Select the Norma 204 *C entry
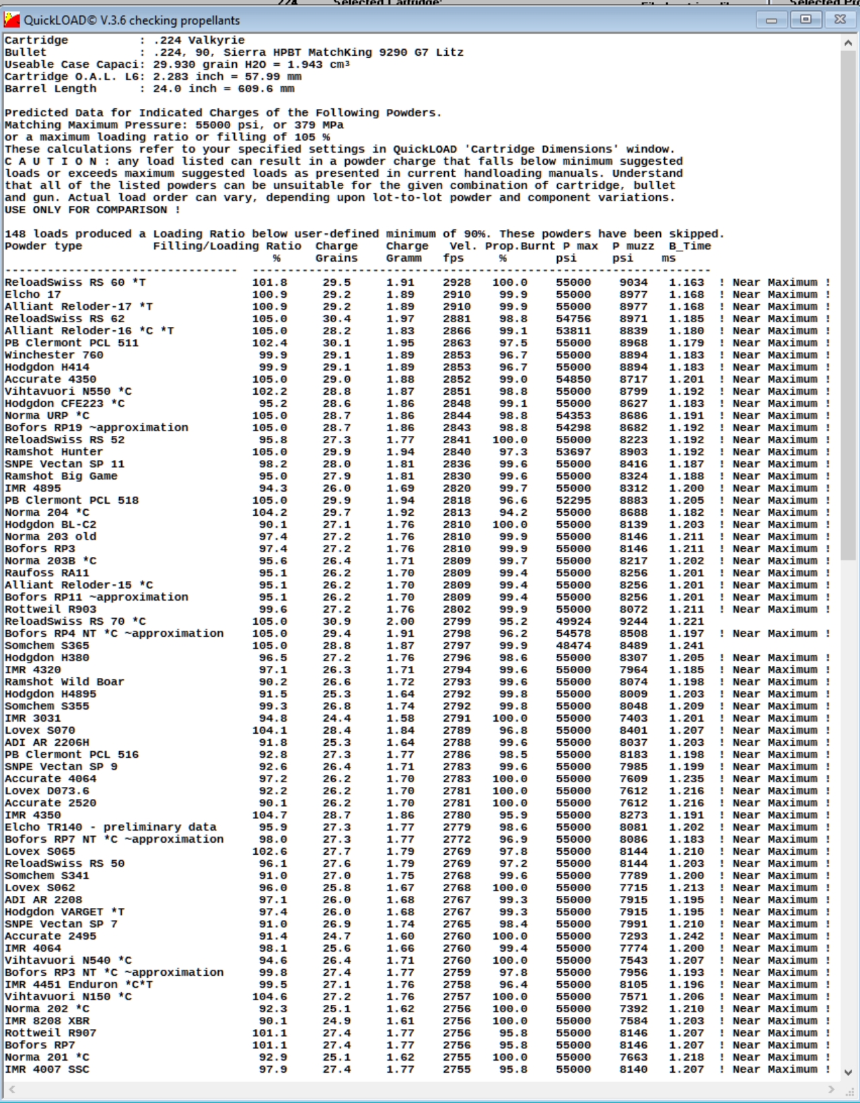Screen dimensions: 860x1103 (x=417, y=512)
